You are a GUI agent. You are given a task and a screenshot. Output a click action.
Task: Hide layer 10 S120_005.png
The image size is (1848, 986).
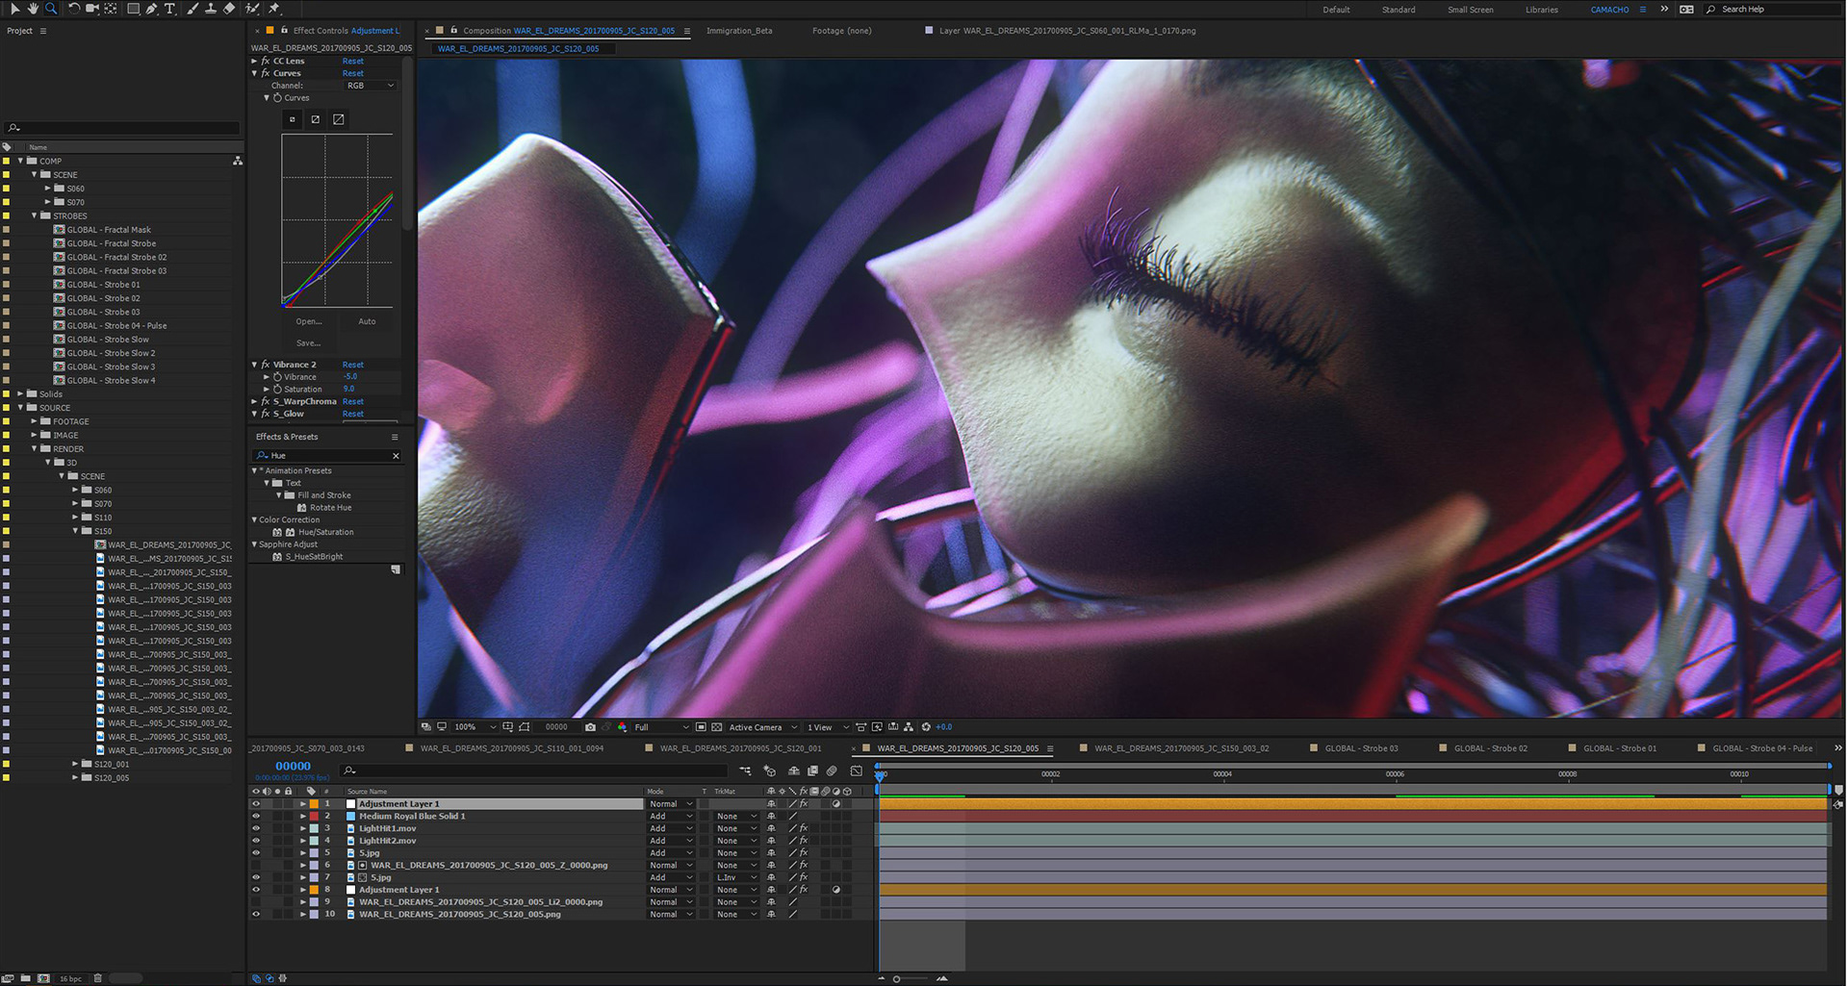coord(256,915)
